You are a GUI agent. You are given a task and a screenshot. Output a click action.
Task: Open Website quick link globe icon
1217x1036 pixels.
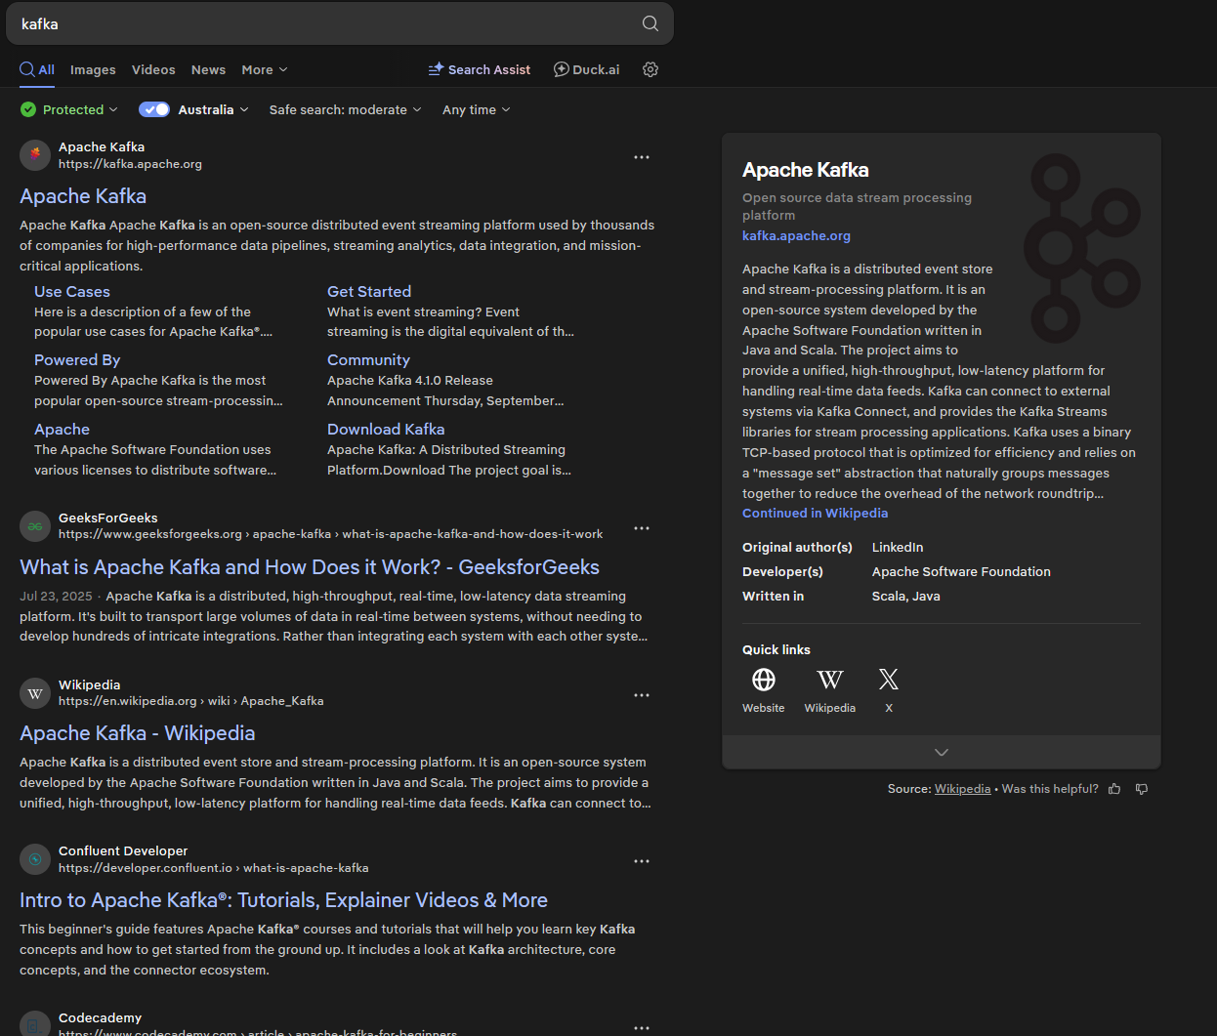[x=764, y=680]
